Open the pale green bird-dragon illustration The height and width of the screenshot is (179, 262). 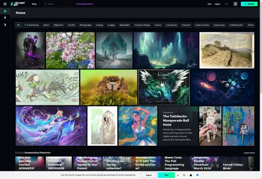tap(47, 88)
